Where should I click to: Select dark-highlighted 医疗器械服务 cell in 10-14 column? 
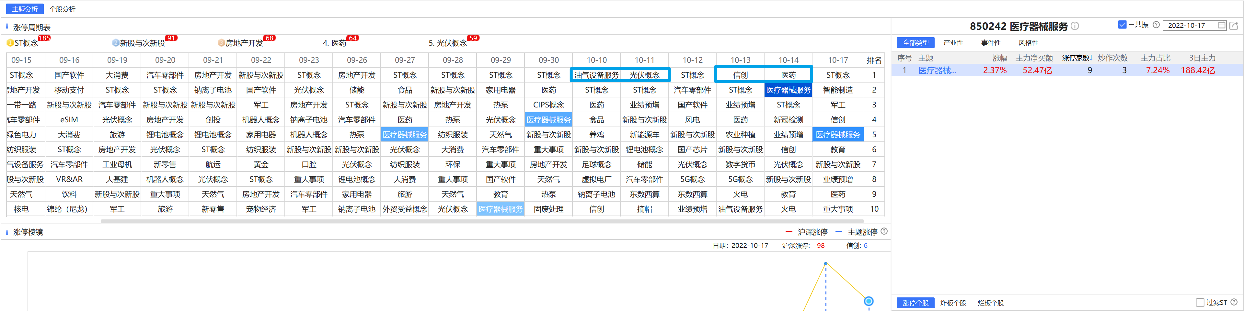click(788, 90)
